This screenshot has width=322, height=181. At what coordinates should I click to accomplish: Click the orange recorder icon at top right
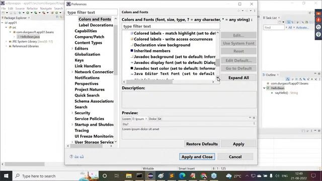coord(318,14)
